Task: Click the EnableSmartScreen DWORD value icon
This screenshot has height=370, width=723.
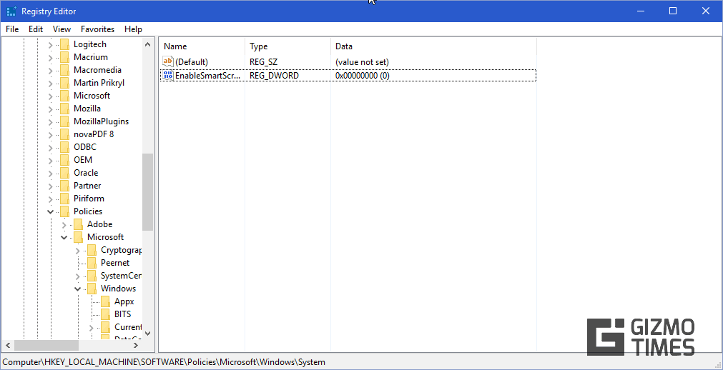Action: (168, 76)
